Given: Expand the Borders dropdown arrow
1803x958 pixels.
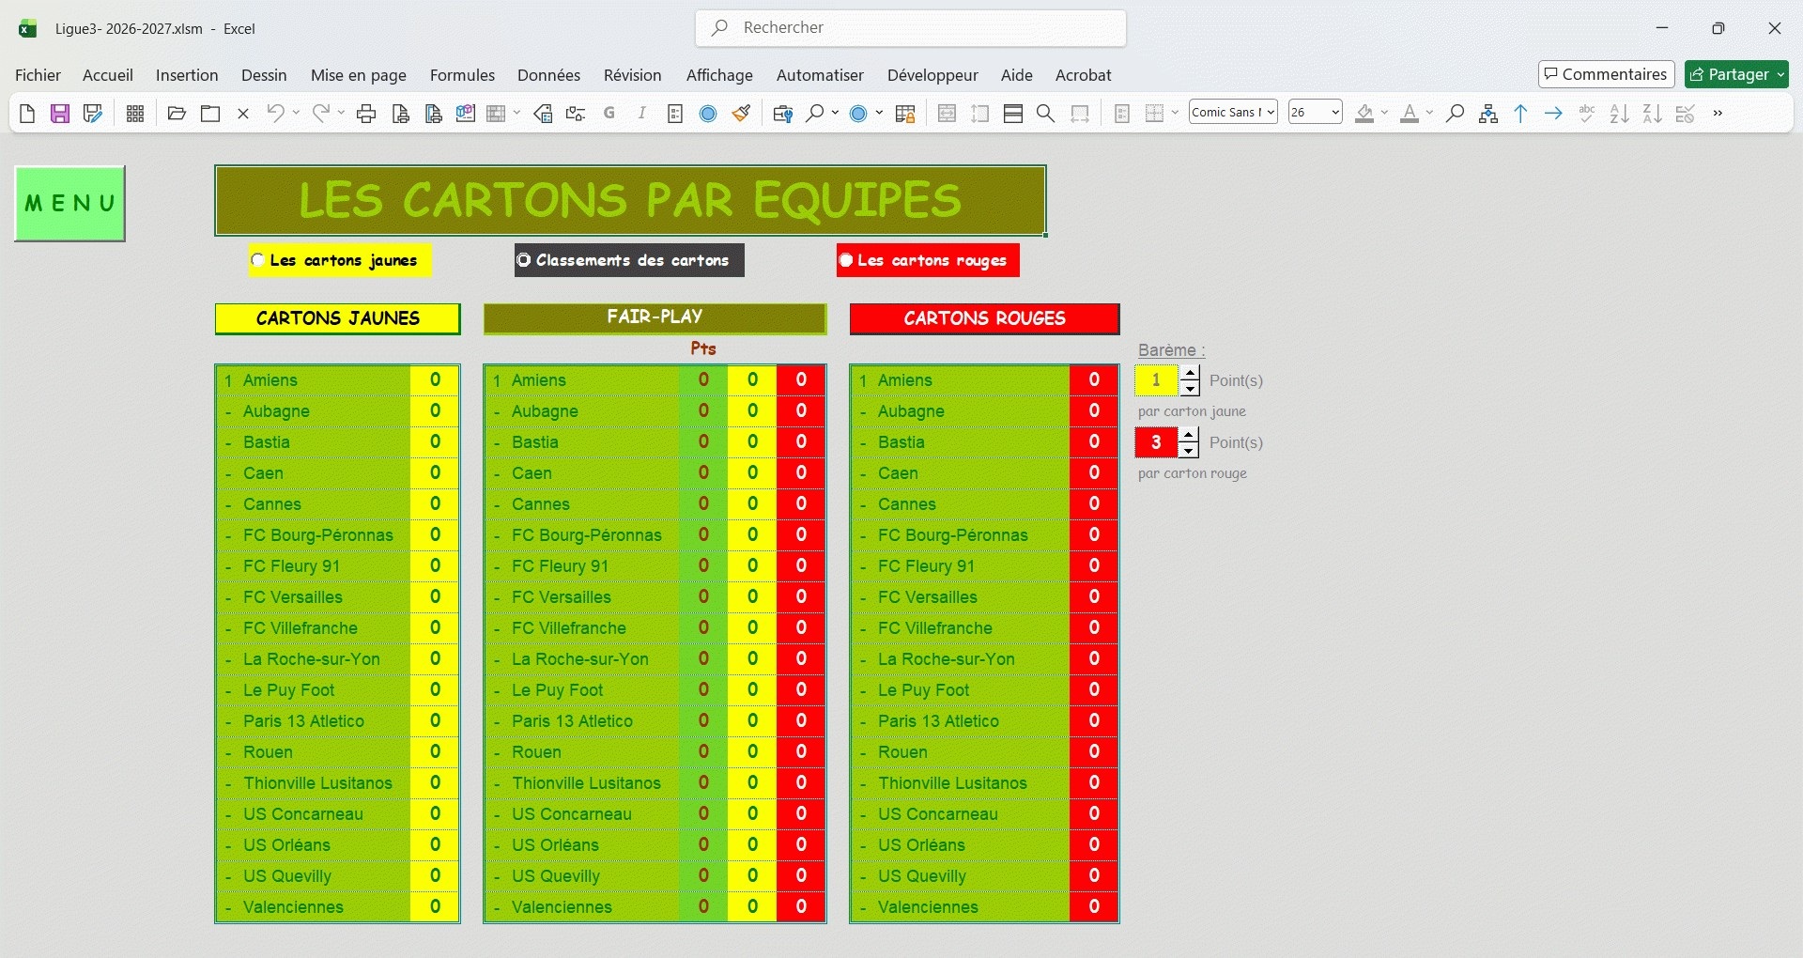Looking at the screenshot, I should point(1175,114).
